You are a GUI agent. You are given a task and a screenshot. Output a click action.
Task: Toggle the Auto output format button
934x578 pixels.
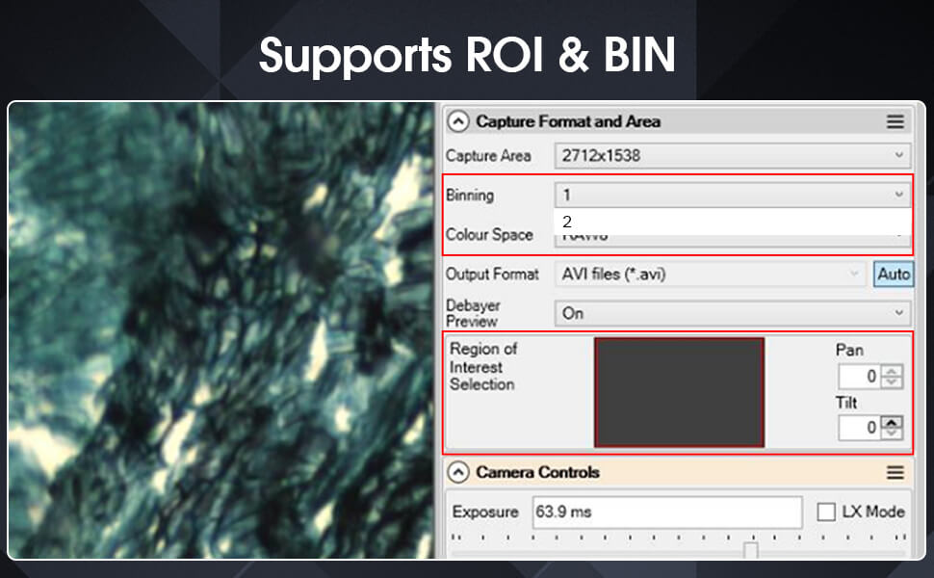(x=893, y=275)
